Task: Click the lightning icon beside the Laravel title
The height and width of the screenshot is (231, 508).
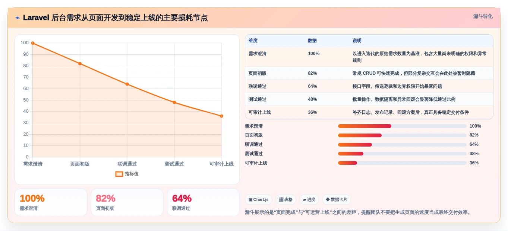Action: pyautogui.click(x=18, y=18)
